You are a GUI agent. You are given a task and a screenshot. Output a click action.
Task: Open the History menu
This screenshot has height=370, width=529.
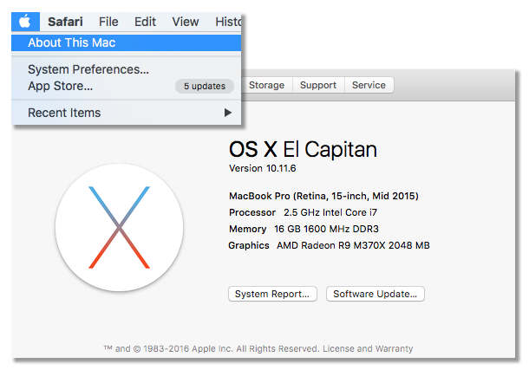tap(228, 22)
